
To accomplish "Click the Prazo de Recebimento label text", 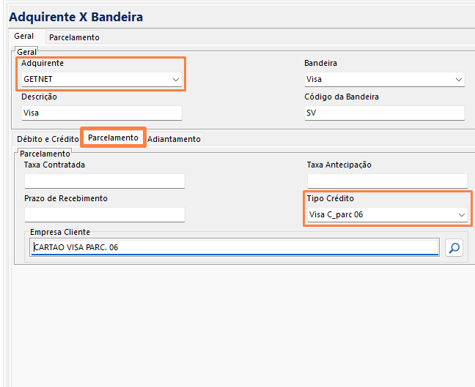I will 65,198.
